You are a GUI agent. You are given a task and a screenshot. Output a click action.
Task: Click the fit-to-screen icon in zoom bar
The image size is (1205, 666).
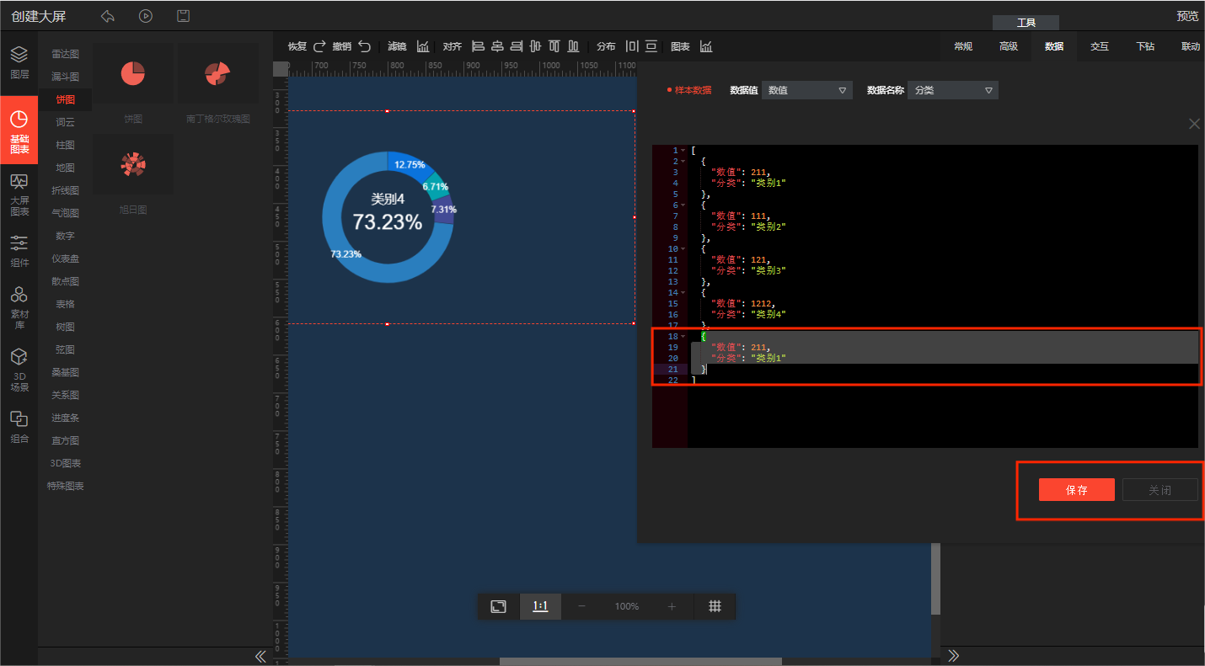point(499,606)
